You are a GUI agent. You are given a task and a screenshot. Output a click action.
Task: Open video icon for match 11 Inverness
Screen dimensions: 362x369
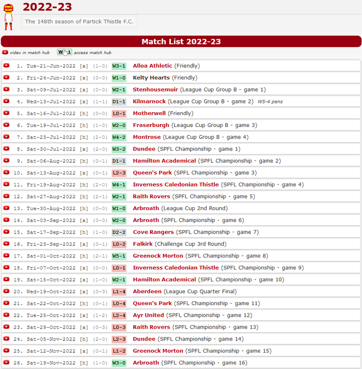click(6, 184)
